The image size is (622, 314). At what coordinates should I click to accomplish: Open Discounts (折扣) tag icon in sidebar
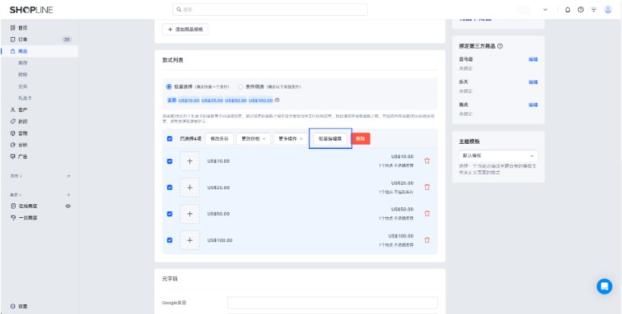click(13, 121)
